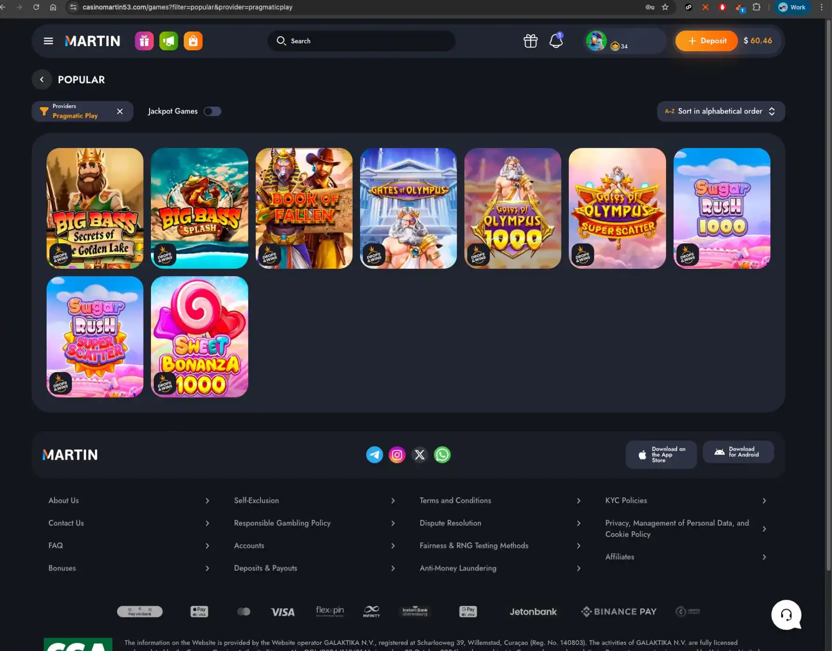Expand the KYC Policies chevron
The image size is (832, 651).
point(764,501)
